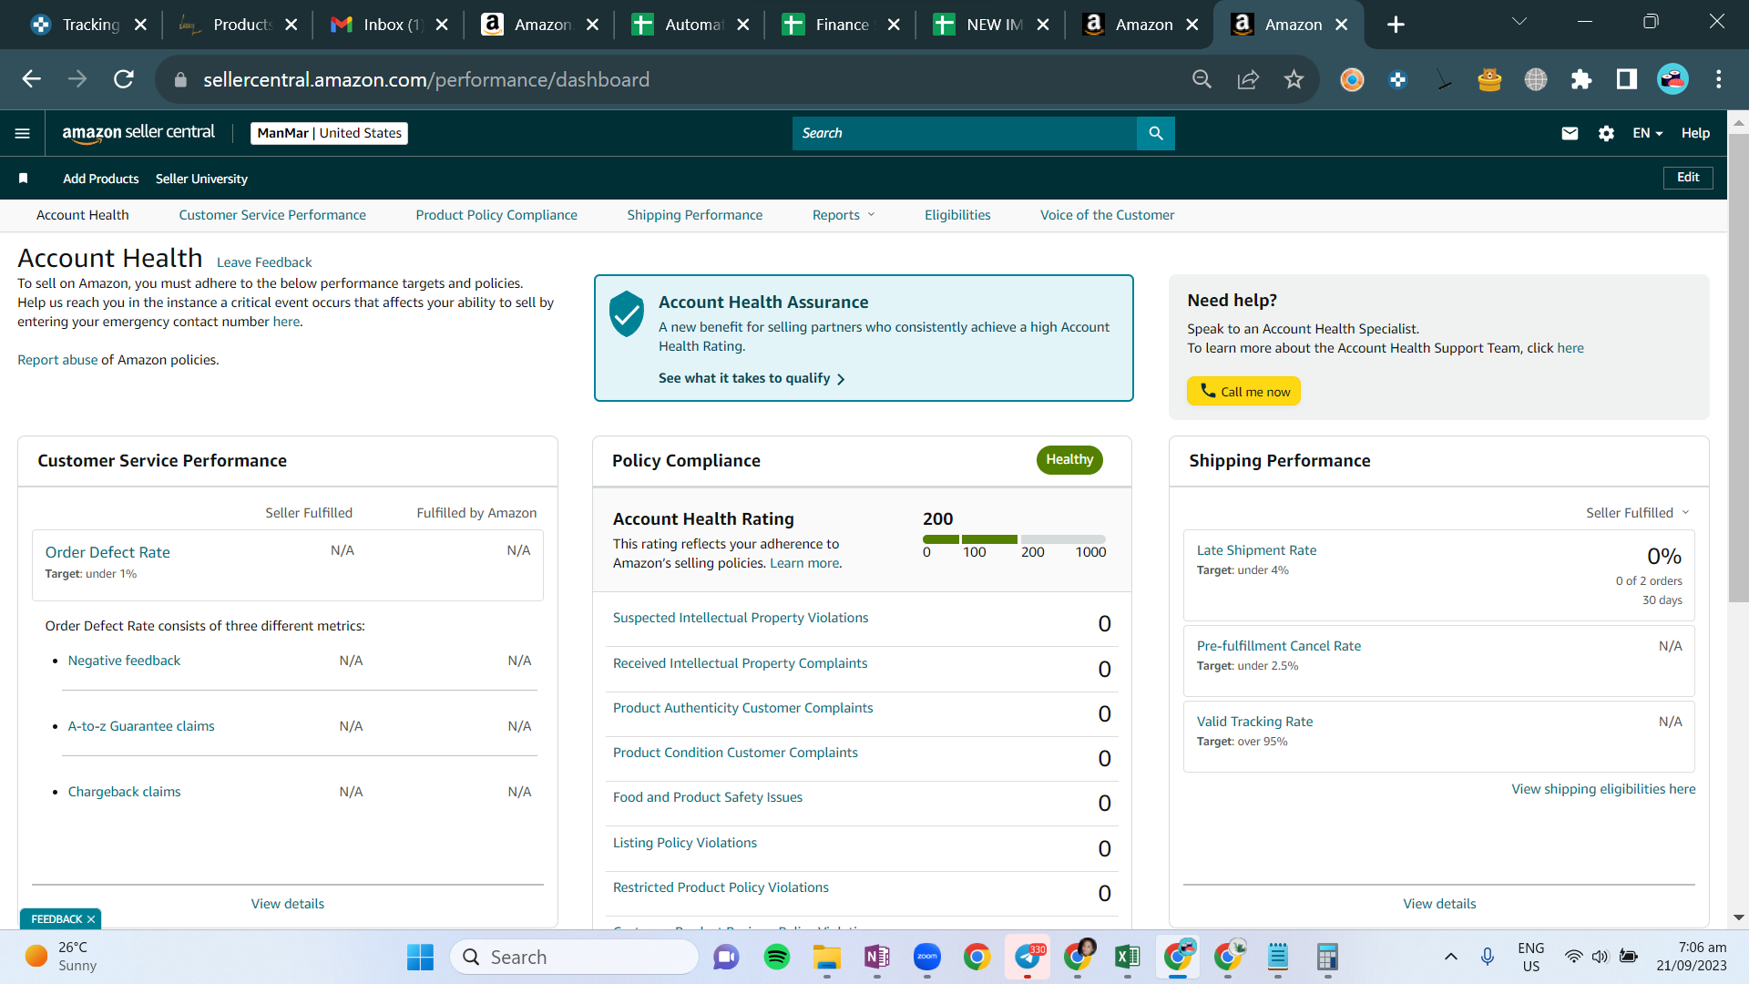
Task: Open OneNote from the taskbar
Action: tap(876, 957)
